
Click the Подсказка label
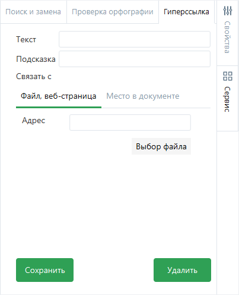36,59
